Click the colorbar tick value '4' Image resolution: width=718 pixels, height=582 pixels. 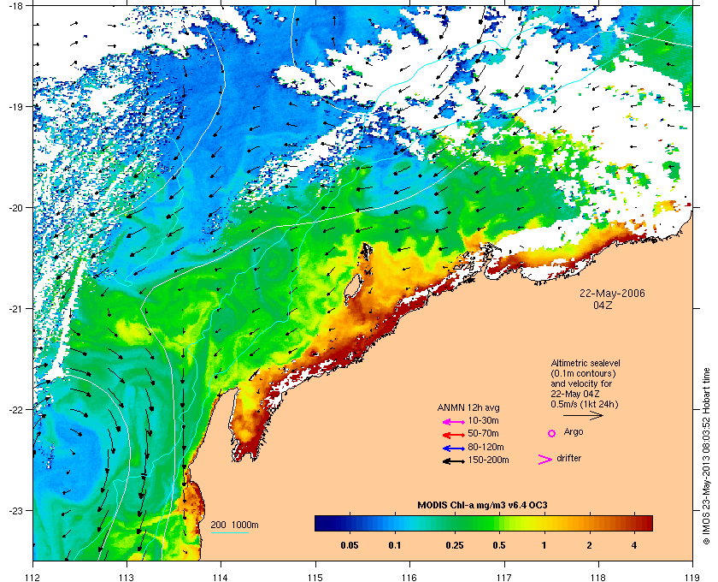pos(634,546)
